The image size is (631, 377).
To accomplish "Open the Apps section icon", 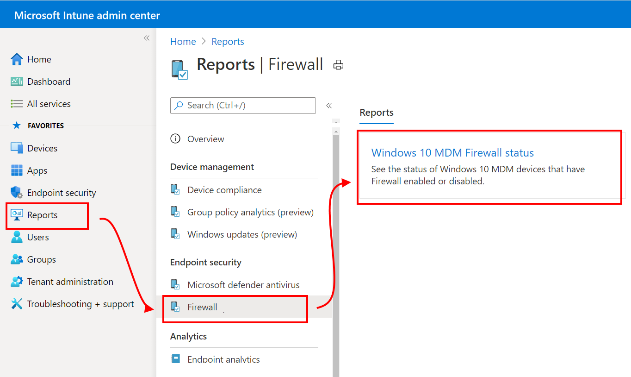I will point(17,170).
